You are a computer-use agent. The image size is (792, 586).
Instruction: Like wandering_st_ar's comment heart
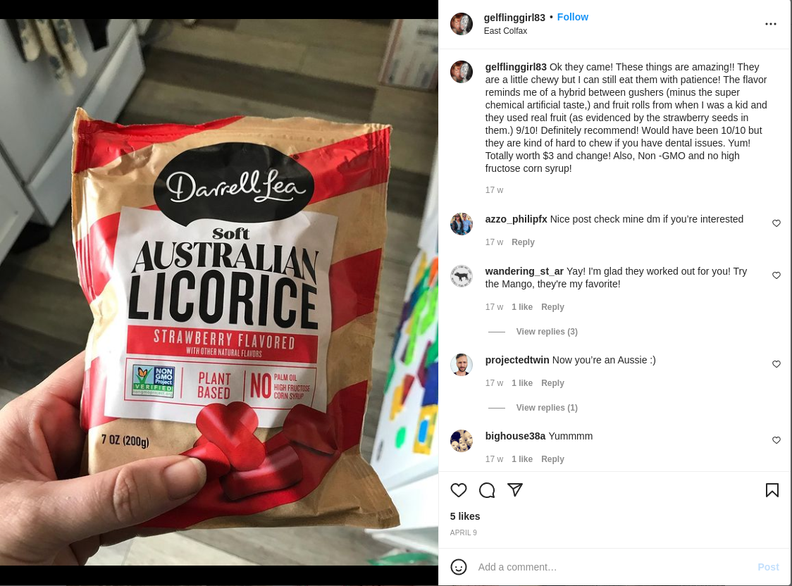(776, 275)
